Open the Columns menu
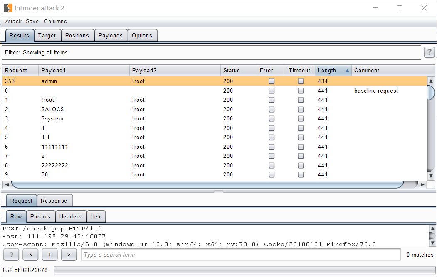 [55, 21]
